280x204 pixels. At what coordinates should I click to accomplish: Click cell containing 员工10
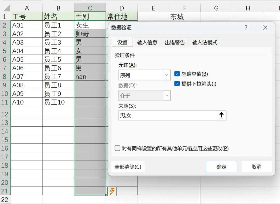point(58,102)
